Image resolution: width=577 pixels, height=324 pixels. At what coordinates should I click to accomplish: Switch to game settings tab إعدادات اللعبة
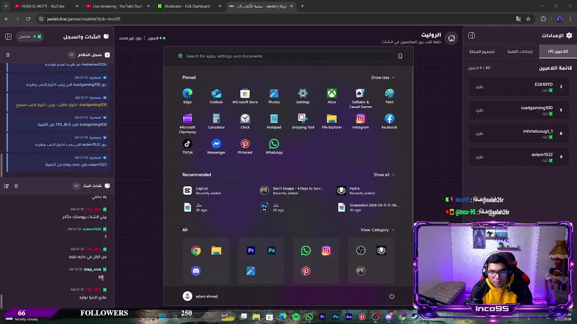(x=520, y=51)
